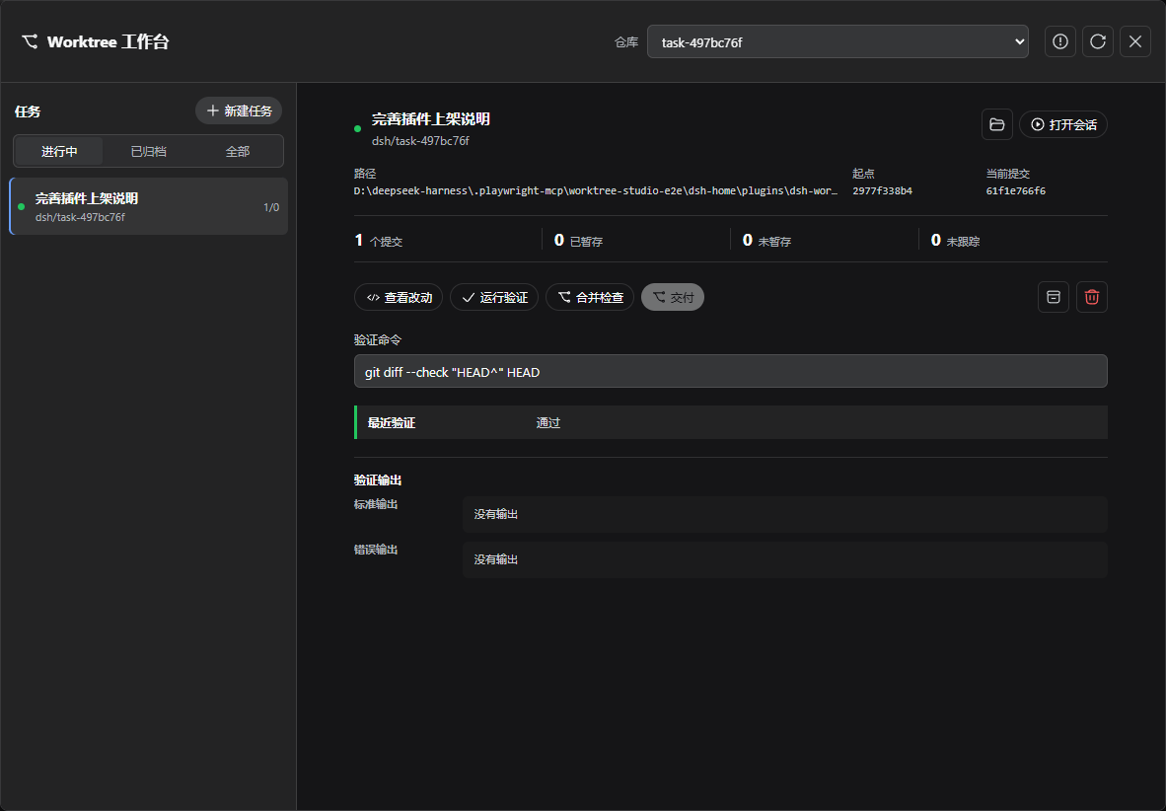Click 打开会话 button
The height and width of the screenshot is (811, 1166).
(1063, 124)
